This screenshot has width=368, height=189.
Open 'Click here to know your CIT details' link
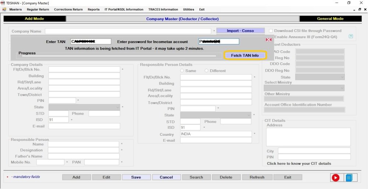point(299,164)
